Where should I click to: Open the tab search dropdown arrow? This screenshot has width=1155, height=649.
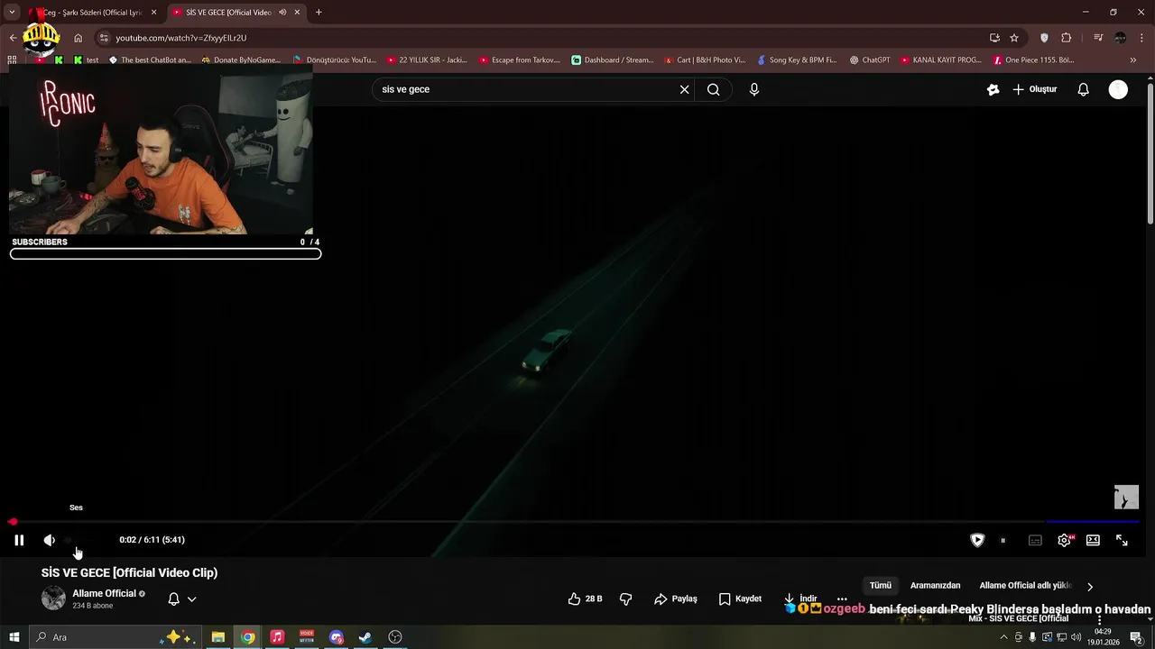tap(12, 13)
